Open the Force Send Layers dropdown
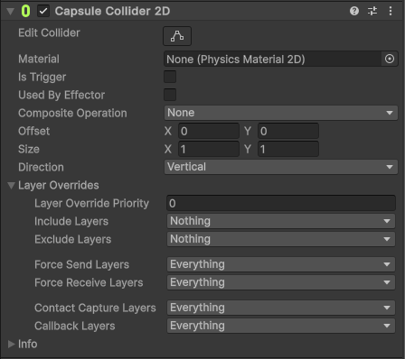 click(x=281, y=264)
